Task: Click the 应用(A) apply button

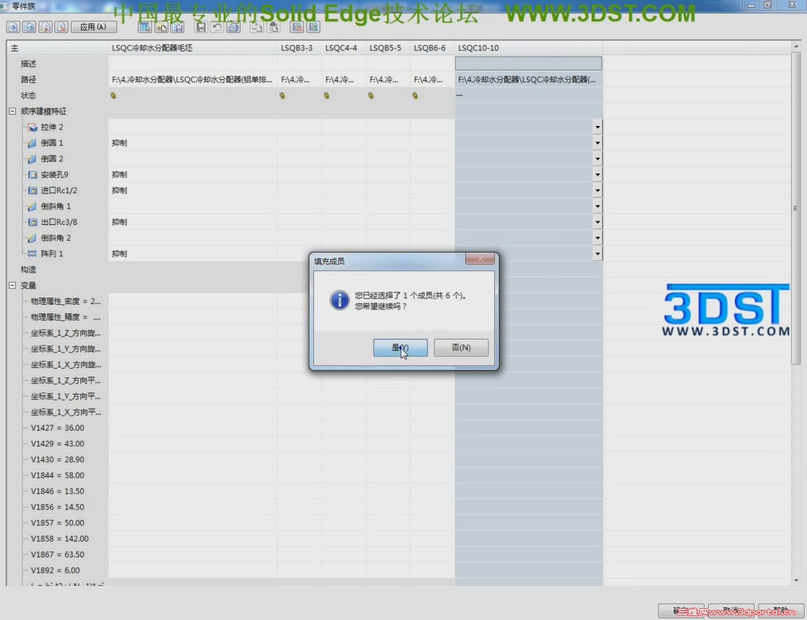Action: [93, 27]
